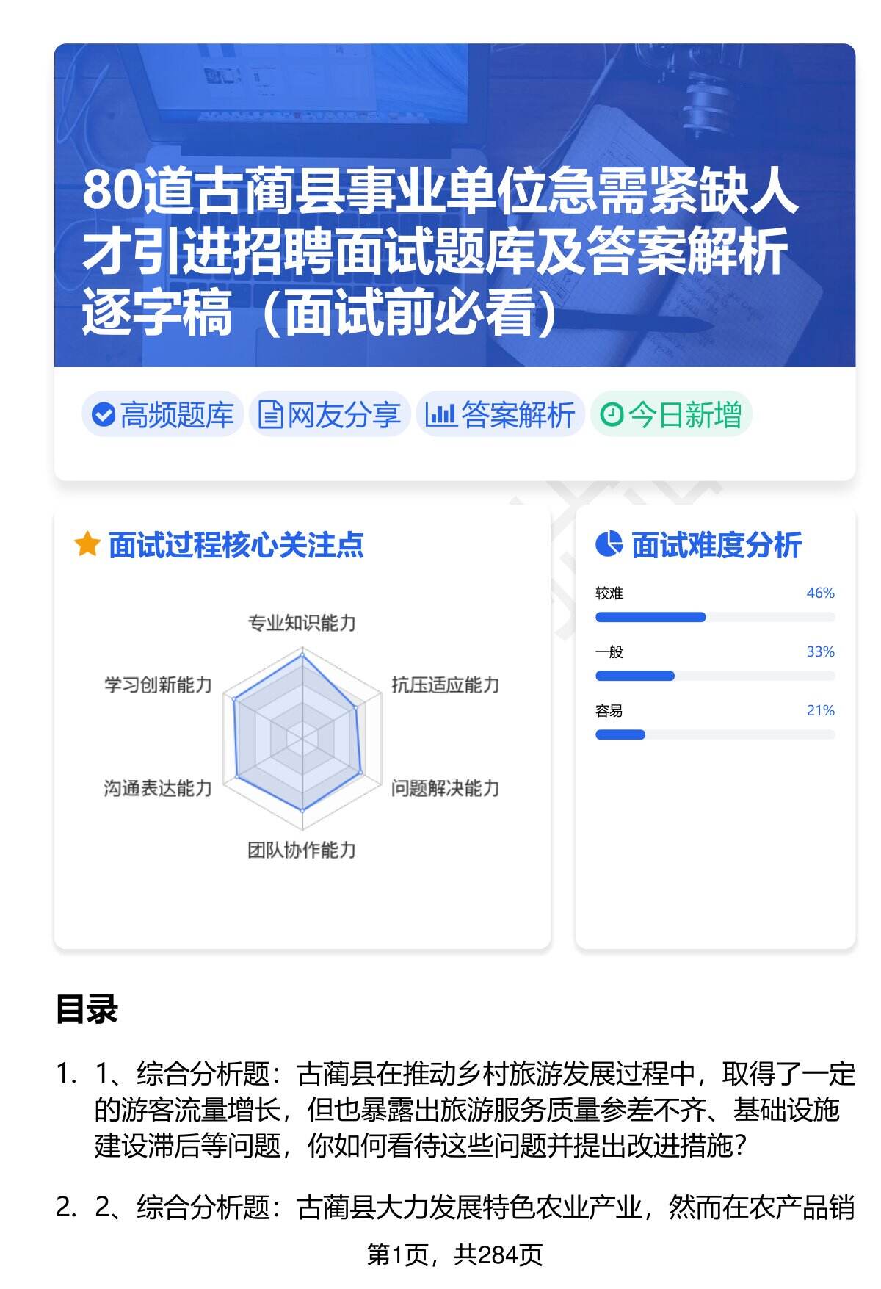This screenshot has width=881, height=1289.
Task: Click the bar chart icon beside 答案解析
Action: pos(440,415)
